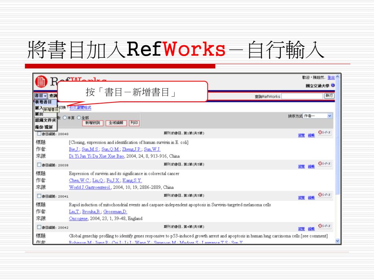
Task: Click 瀏覽 link for record 20038
Action: pos(301,166)
